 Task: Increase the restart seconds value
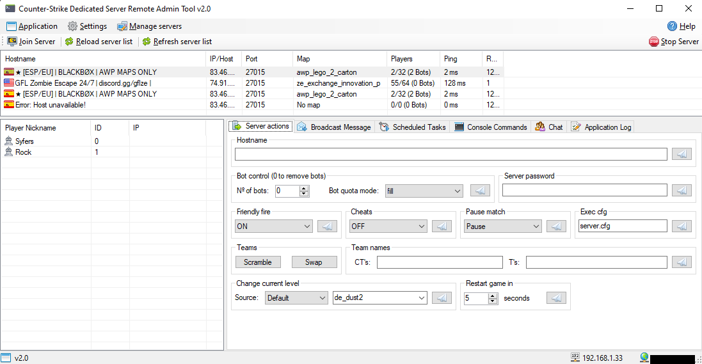coord(493,296)
